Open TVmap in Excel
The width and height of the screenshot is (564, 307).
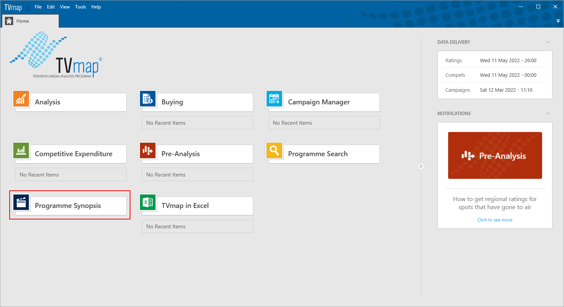[x=198, y=206]
